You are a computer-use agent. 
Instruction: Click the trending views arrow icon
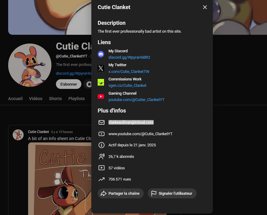click(102, 179)
